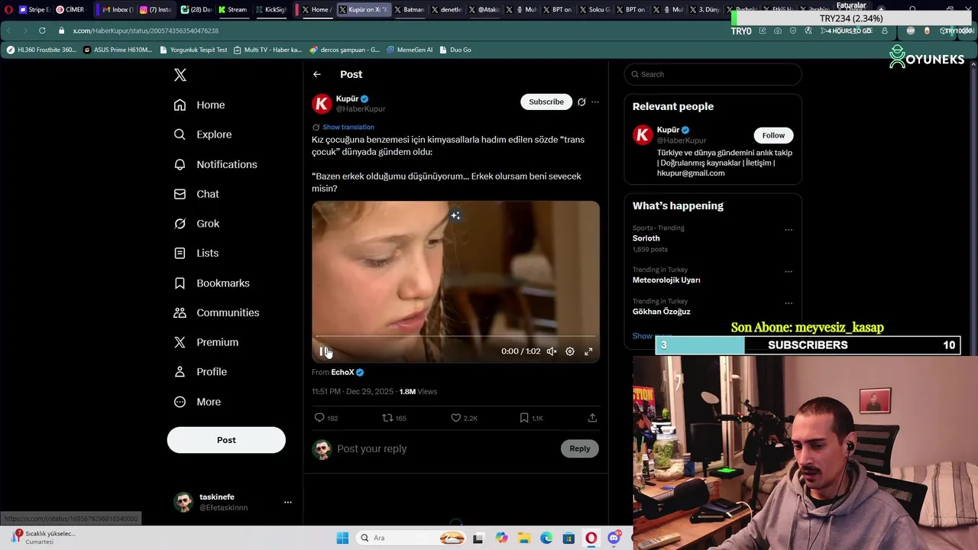This screenshot has height=550, width=978.
Task: Open Chat in the sidebar
Action: coord(196,194)
